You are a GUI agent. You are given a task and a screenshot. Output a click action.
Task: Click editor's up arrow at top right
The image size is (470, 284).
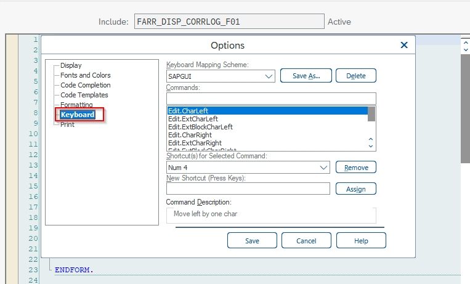coord(466,43)
